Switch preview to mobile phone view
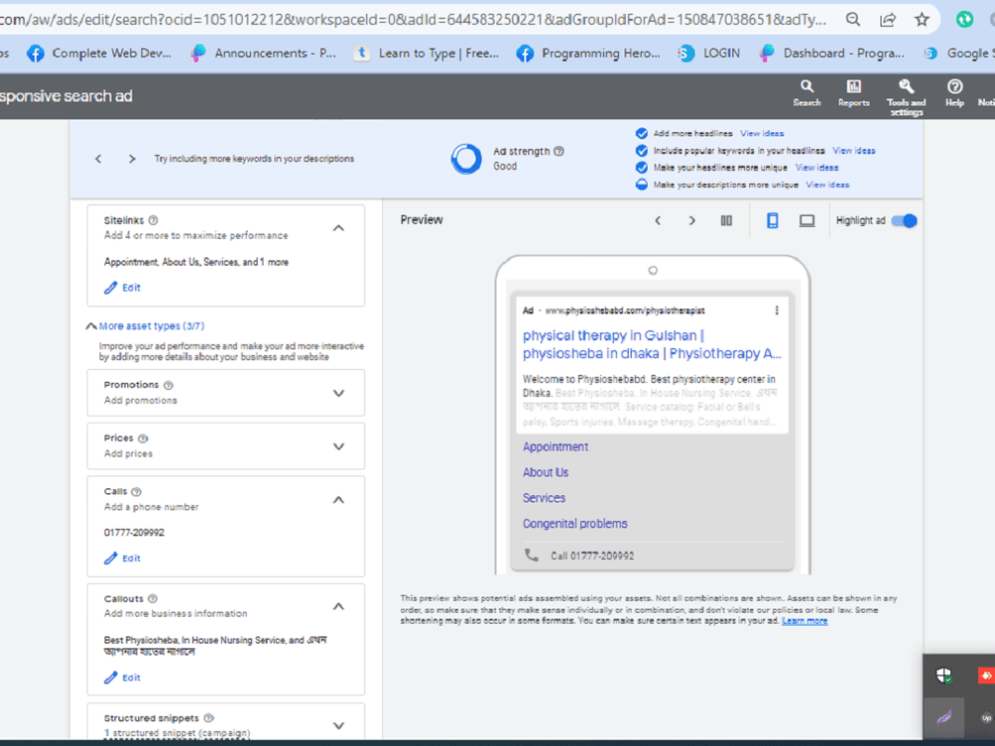The height and width of the screenshot is (746, 995). pyautogui.click(x=772, y=221)
